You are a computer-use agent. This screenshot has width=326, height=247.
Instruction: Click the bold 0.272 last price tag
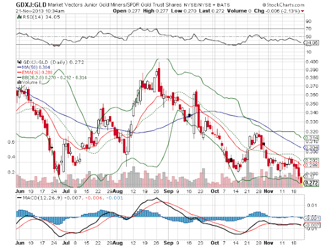311,183
